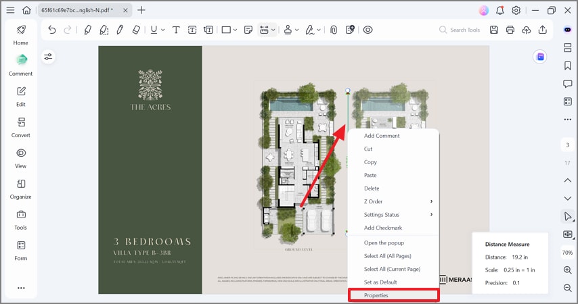Image resolution: width=578 pixels, height=304 pixels.
Task: Open the View sidebar section
Action: (x=20, y=158)
